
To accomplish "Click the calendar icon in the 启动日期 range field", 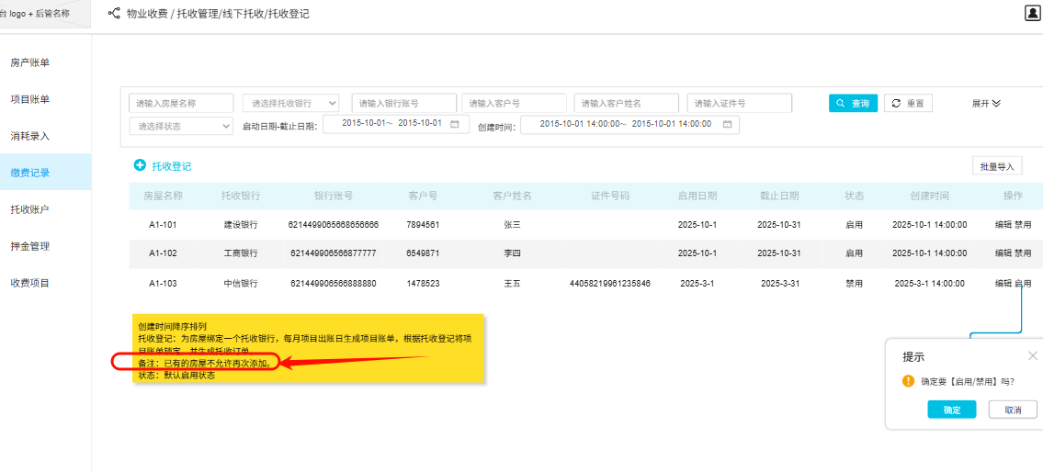I will [x=454, y=124].
